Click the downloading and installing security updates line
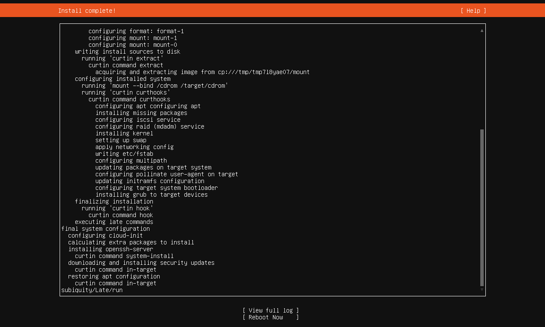 [x=141, y=262]
